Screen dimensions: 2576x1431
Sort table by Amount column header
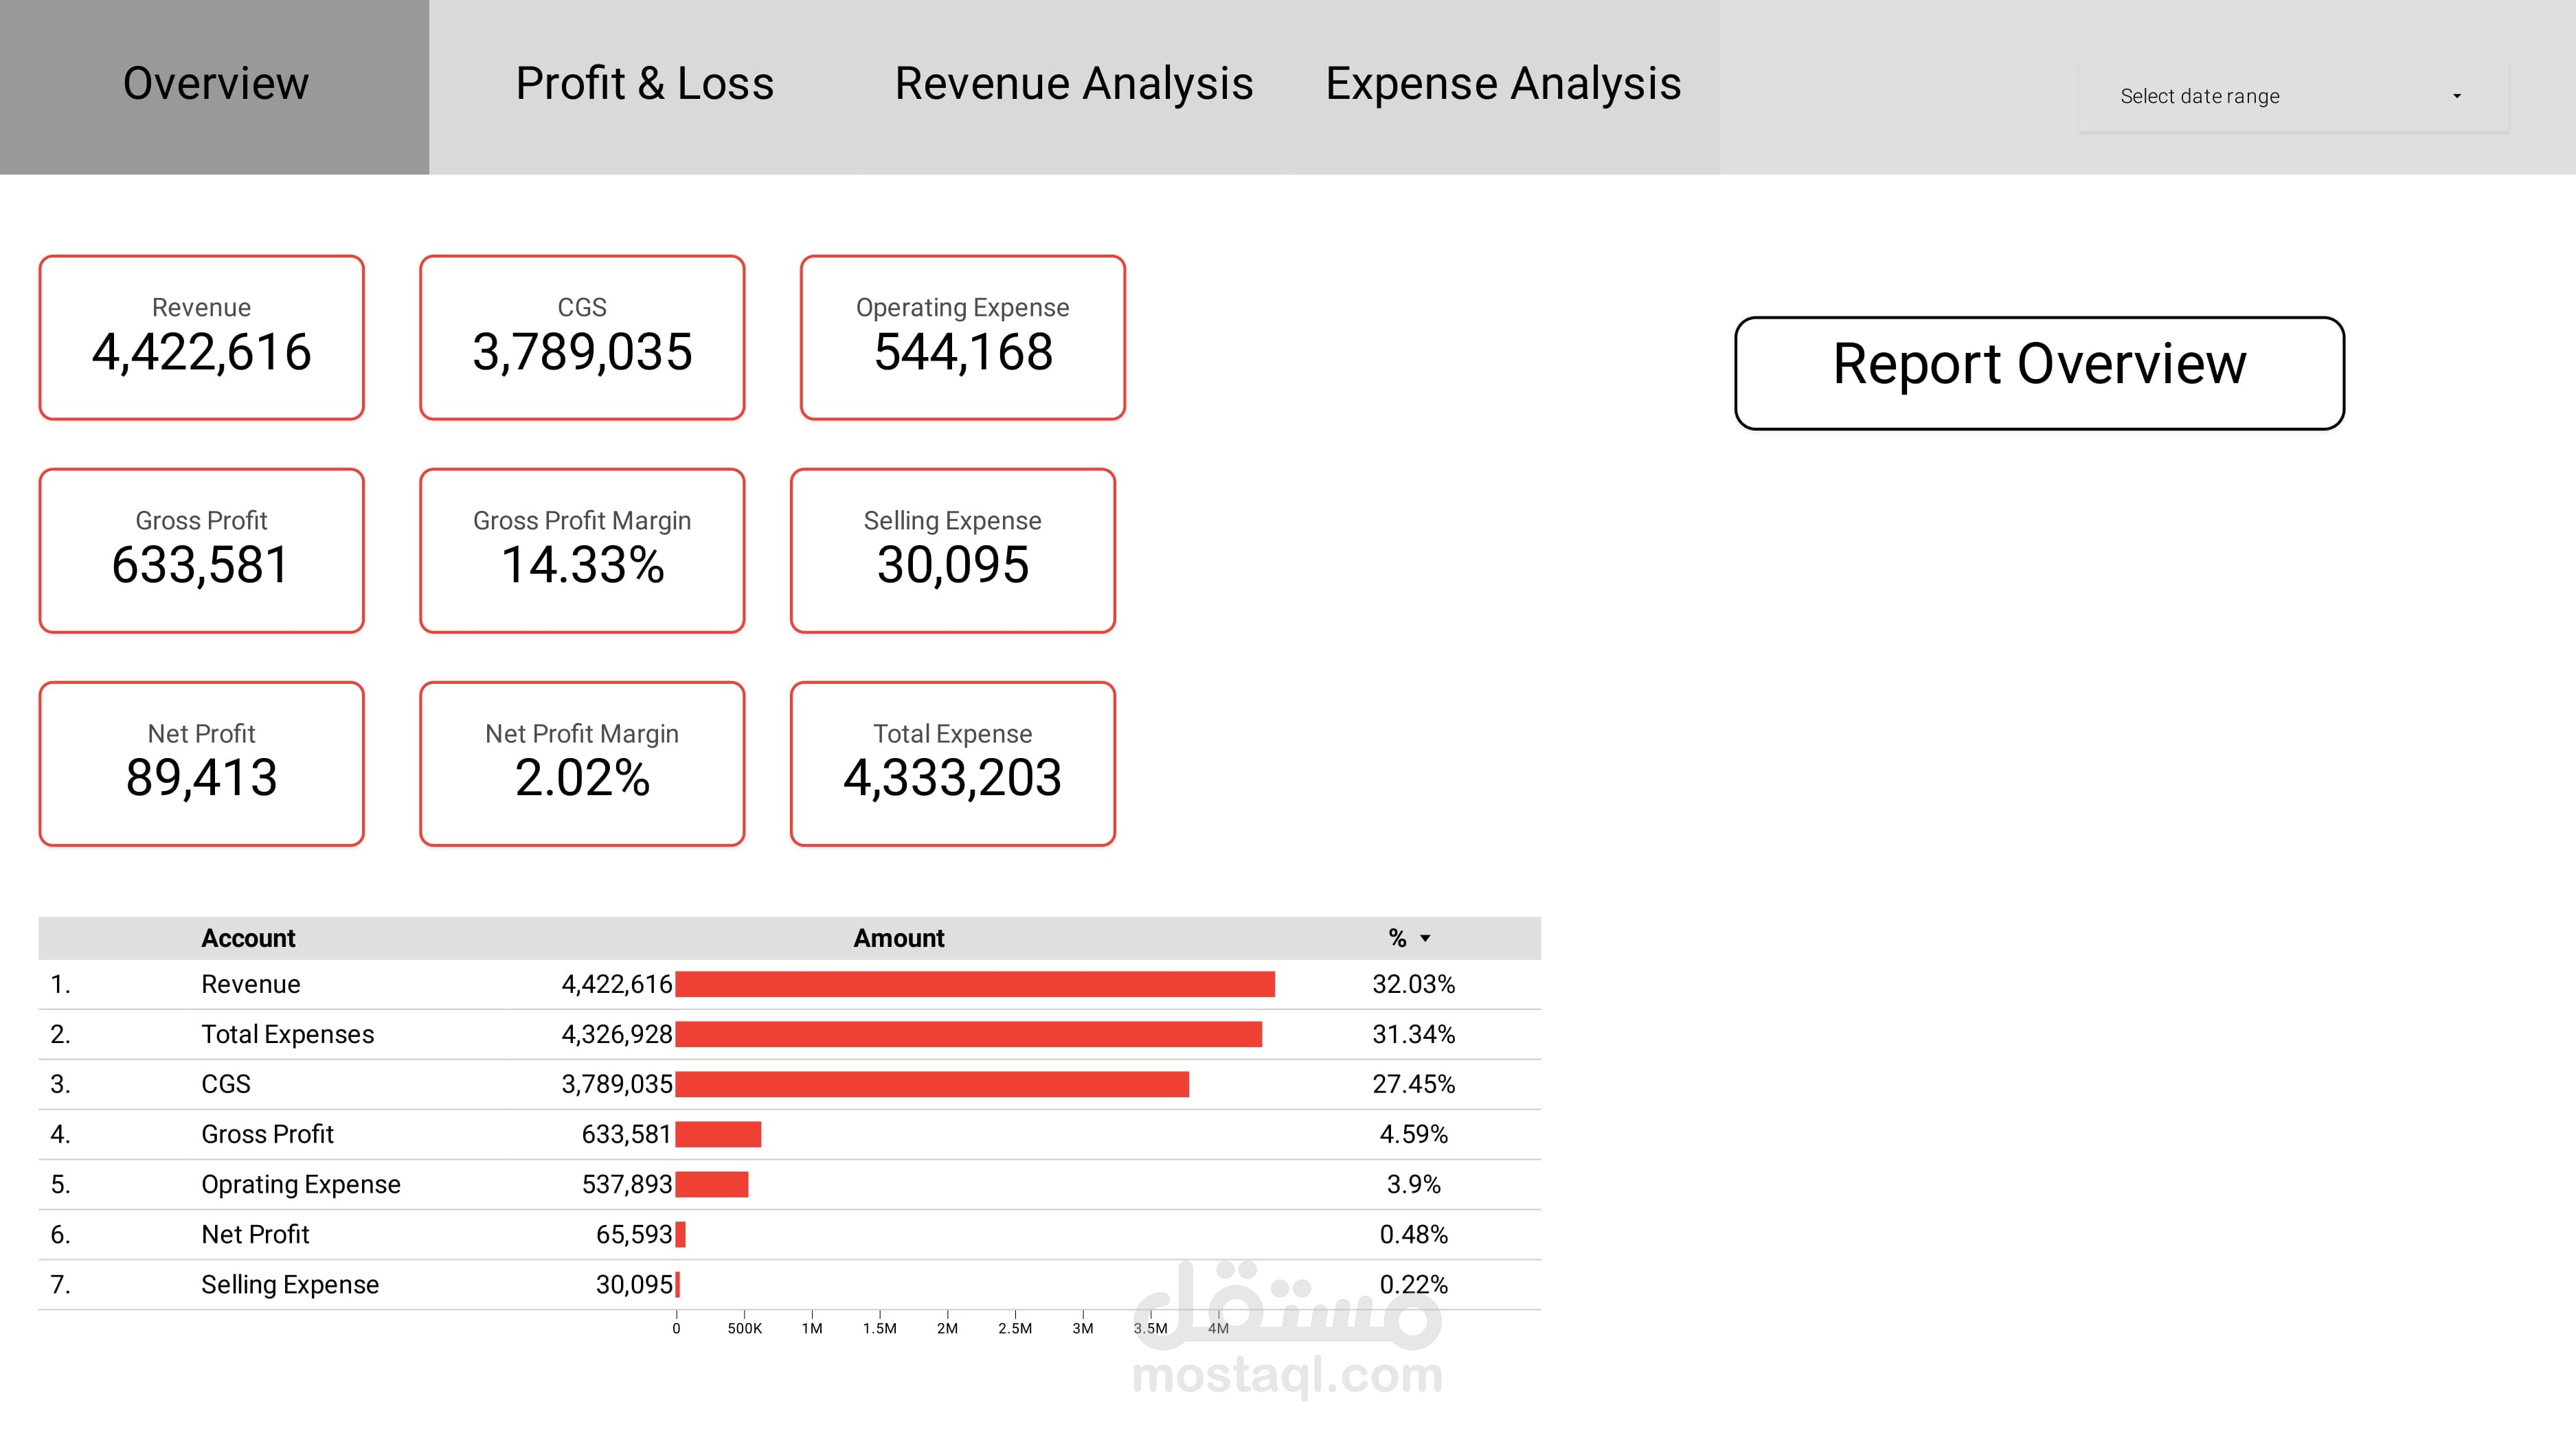point(898,939)
